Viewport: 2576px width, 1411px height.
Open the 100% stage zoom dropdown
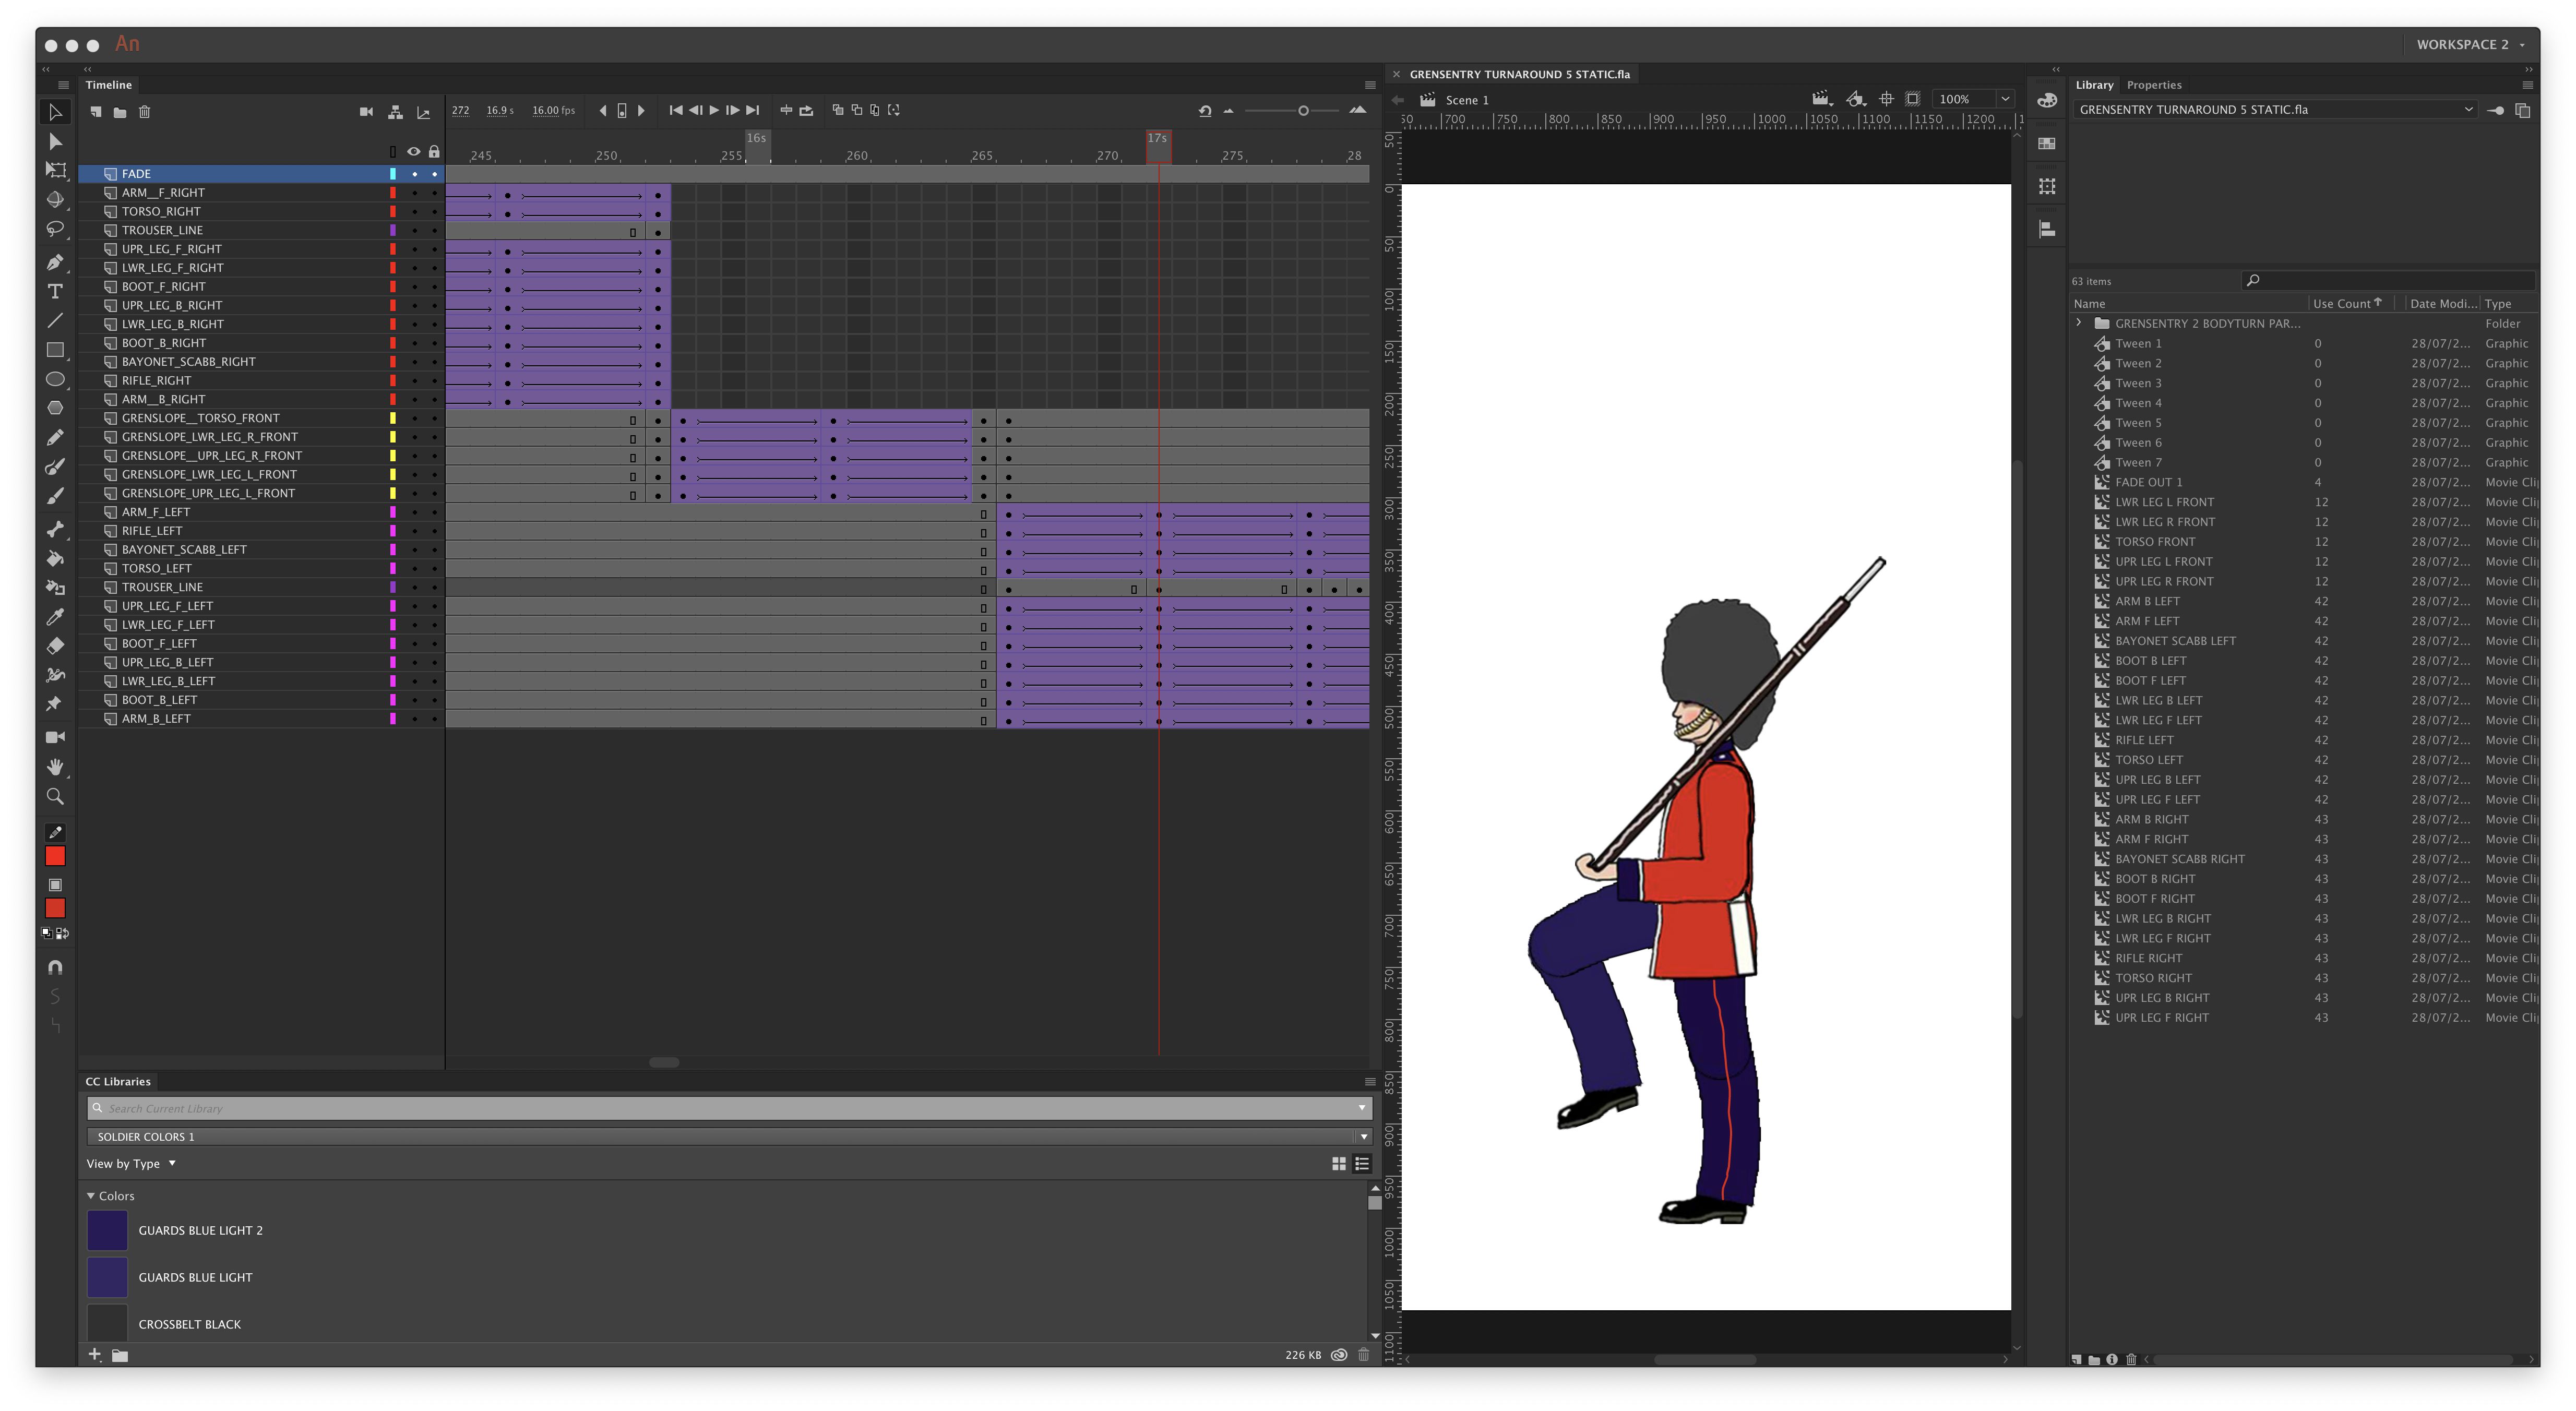click(x=2004, y=99)
